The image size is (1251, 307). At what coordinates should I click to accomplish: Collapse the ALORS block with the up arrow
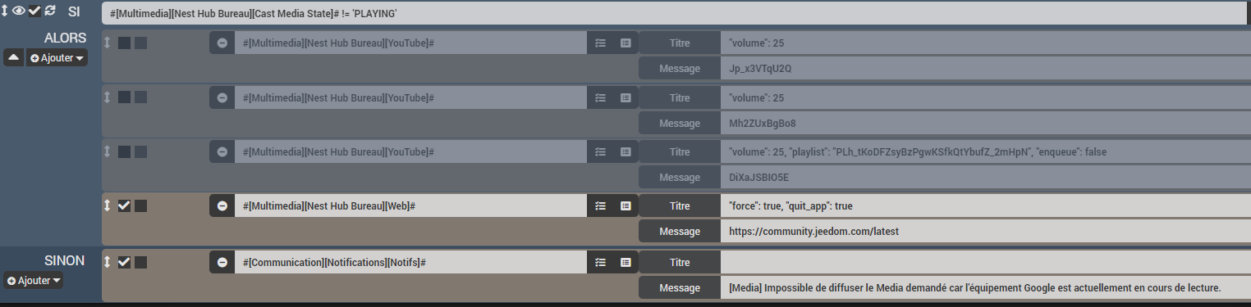[x=13, y=58]
